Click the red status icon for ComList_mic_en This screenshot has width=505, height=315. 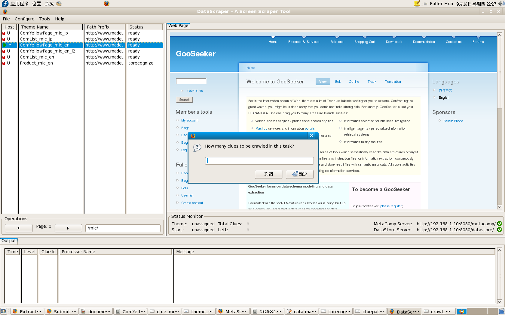coord(4,57)
